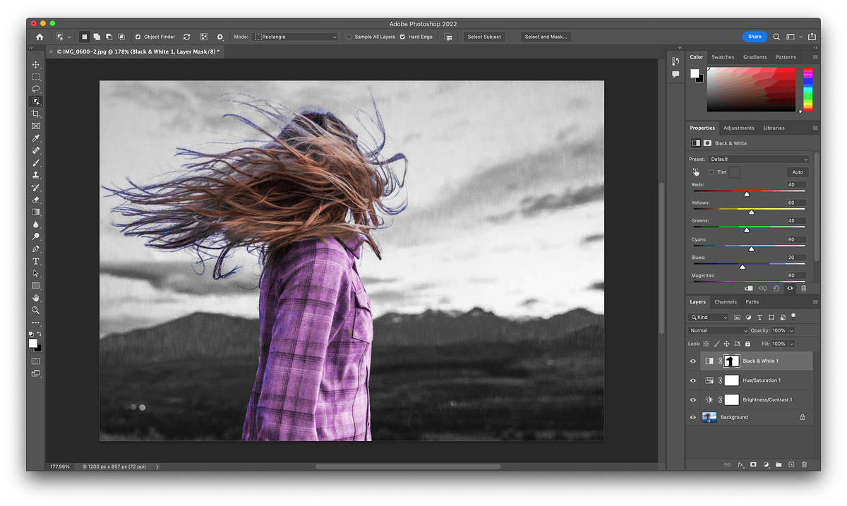
Task: Open the Mode Rectangle dropdown
Action: 295,36
